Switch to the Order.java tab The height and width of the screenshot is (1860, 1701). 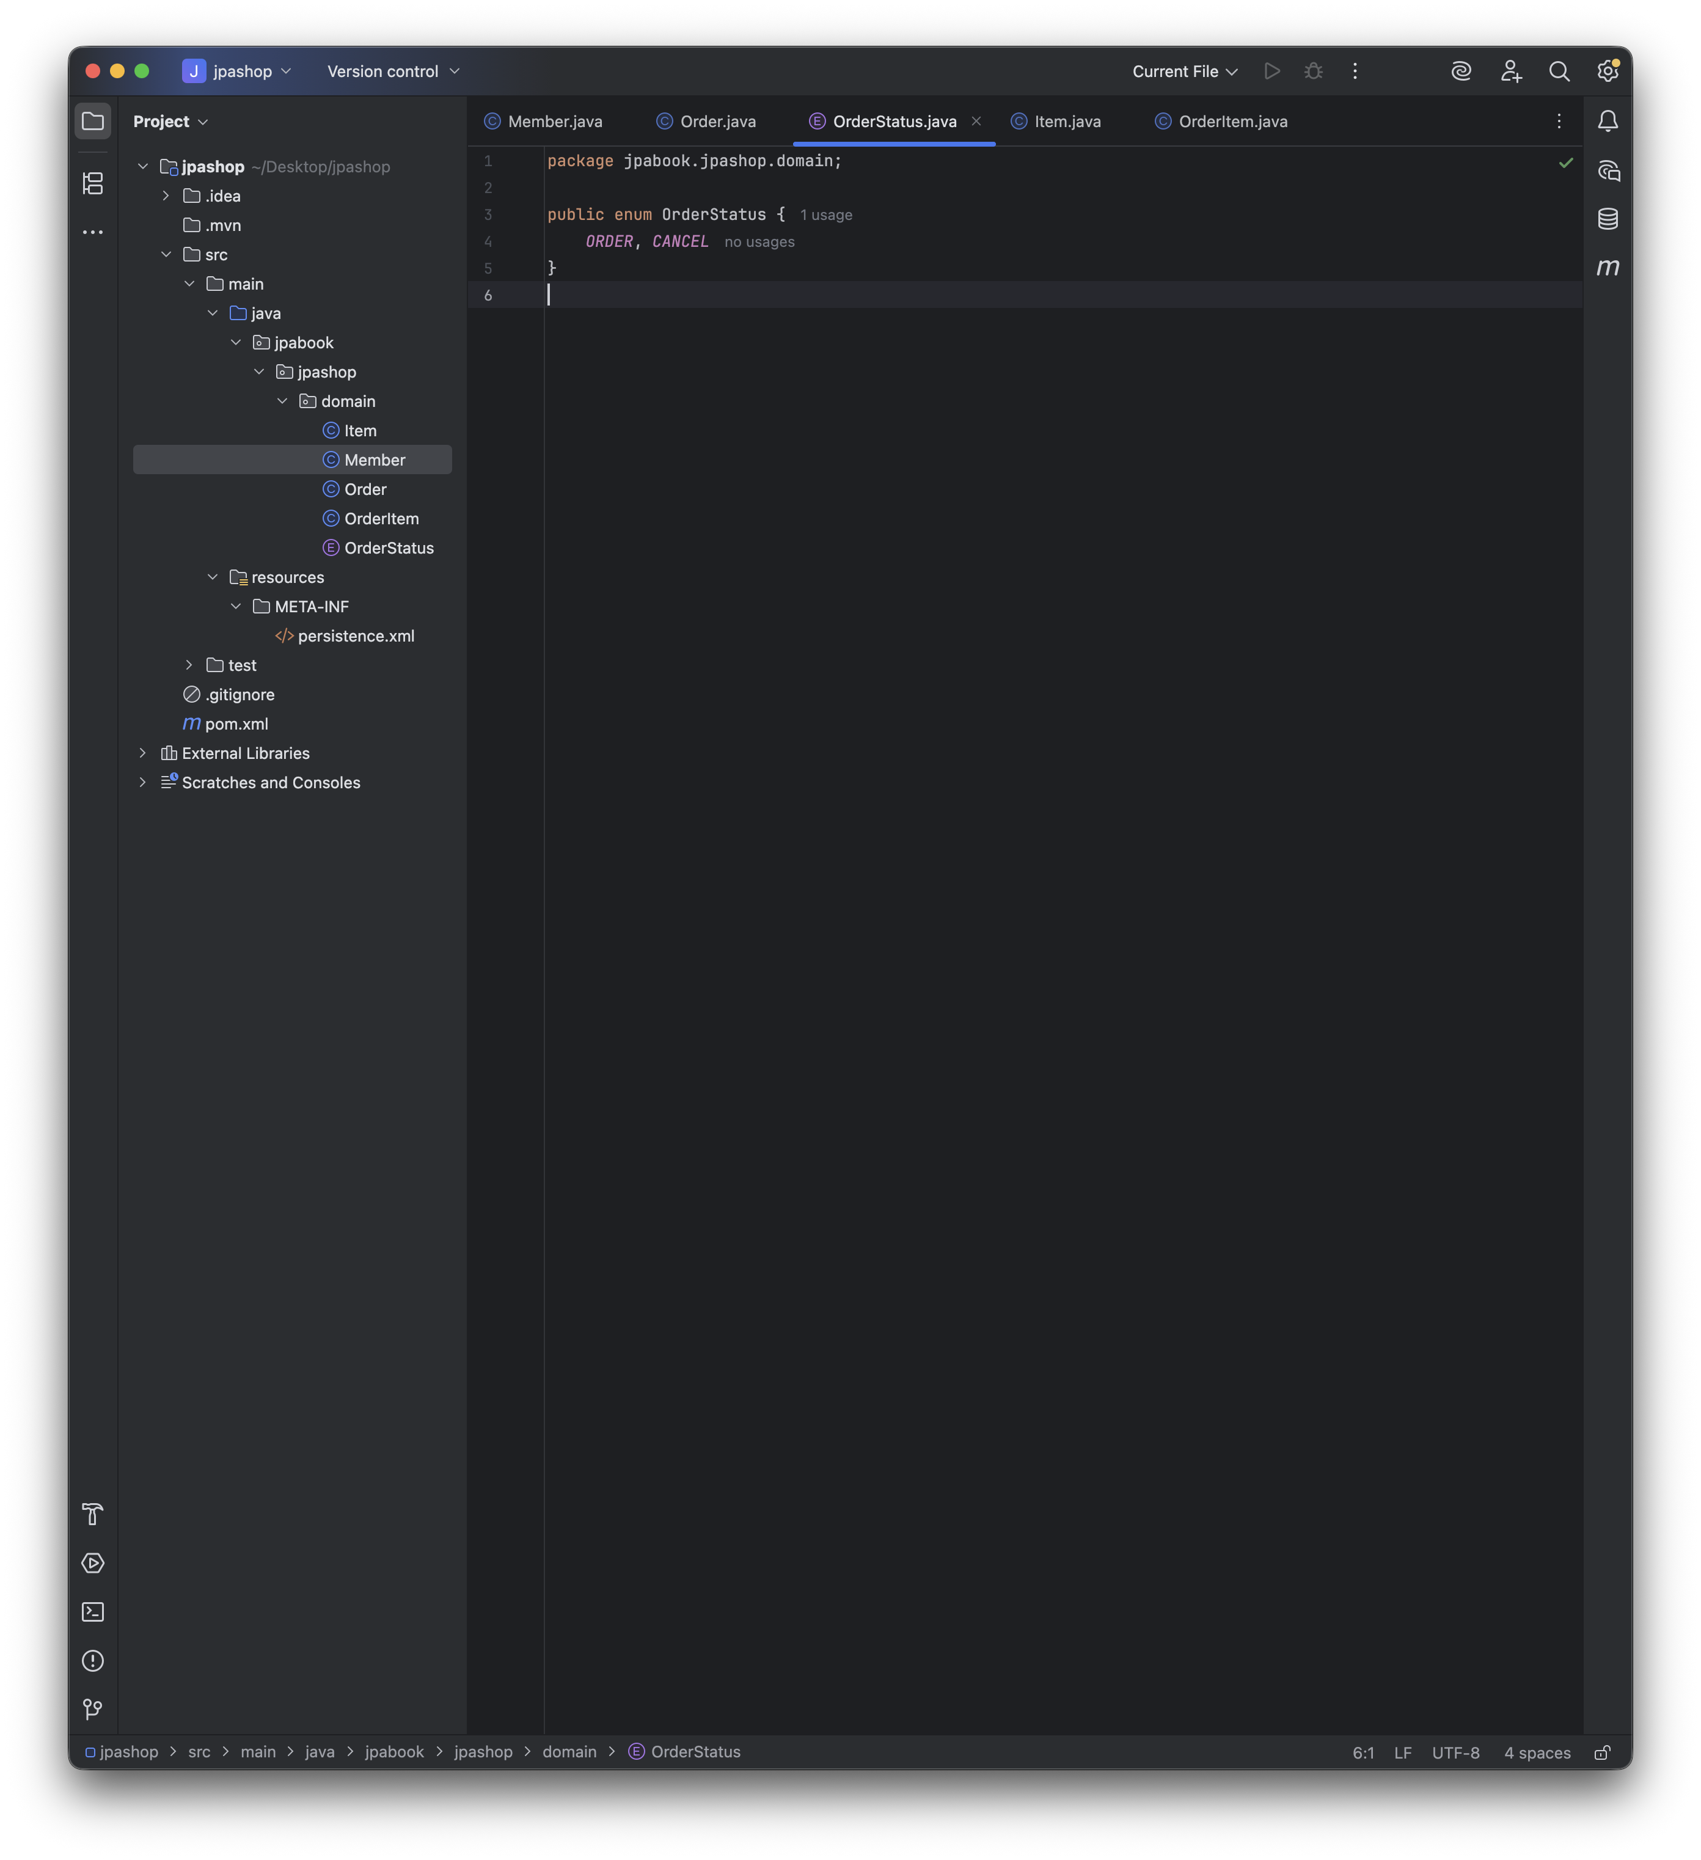718,122
